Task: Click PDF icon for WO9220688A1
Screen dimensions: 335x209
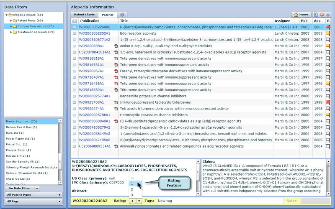Action: coord(116,46)
